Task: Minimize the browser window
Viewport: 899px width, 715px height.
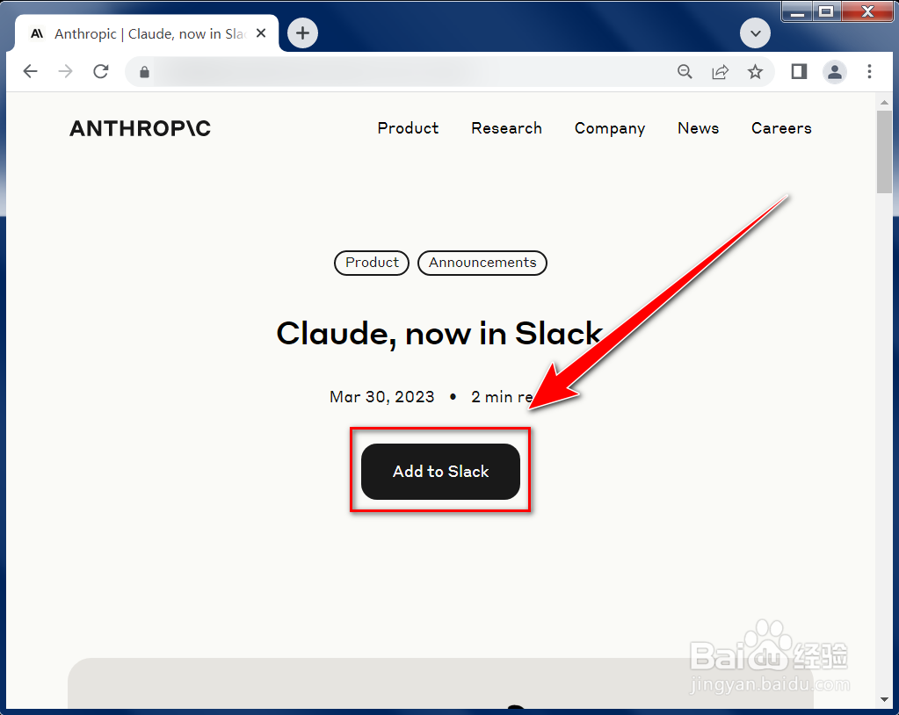Action: pyautogui.click(x=798, y=11)
